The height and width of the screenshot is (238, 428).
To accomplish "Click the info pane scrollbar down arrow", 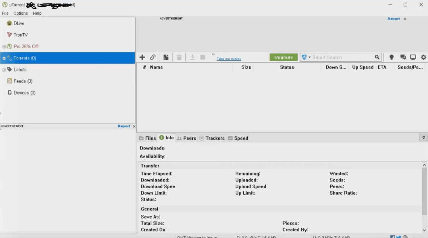I will (x=424, y=230).
